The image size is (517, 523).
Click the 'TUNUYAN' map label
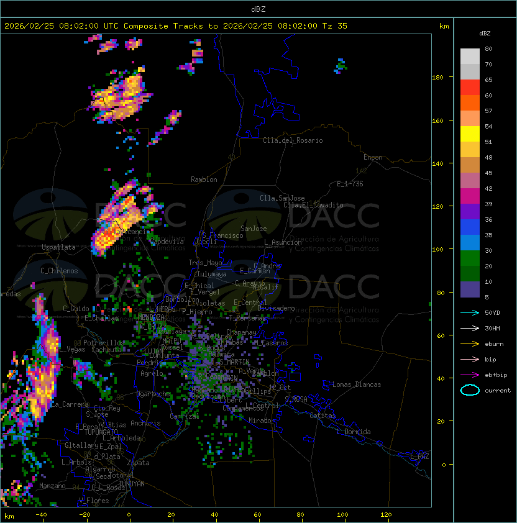132,484
